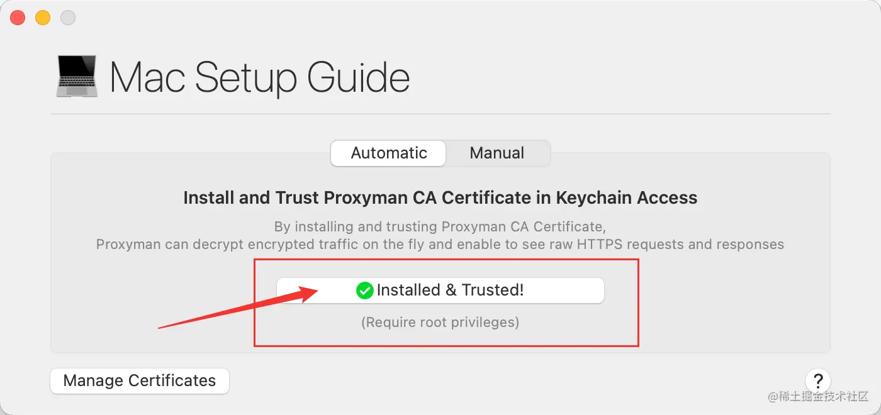Click the watermark text in the bottom corner
This screenshot has height=415, width=881.
[817, 397]
